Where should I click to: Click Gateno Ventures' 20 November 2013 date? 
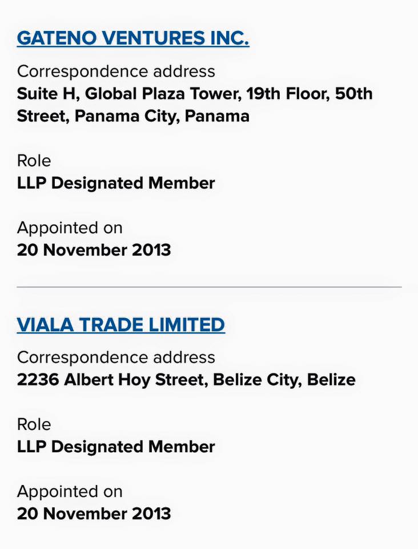coord(94,250)
